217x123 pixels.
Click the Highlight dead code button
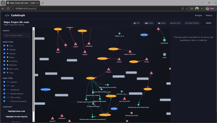point(16,111)
